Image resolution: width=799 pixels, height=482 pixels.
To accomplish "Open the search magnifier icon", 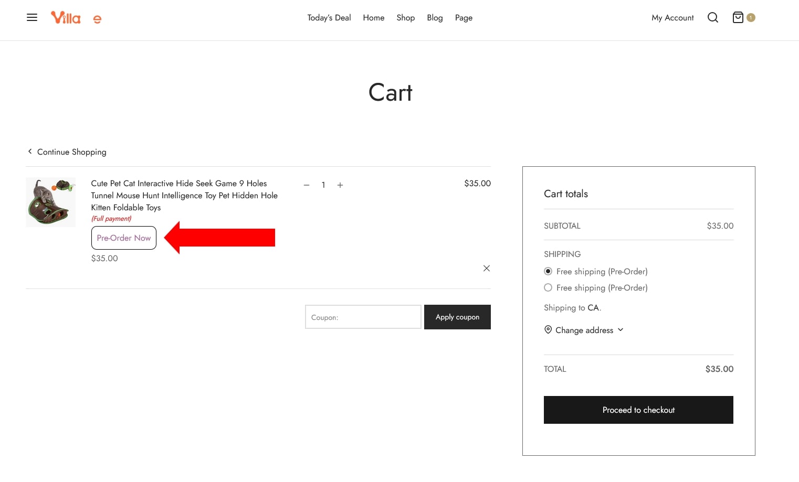I will (712, 17).
